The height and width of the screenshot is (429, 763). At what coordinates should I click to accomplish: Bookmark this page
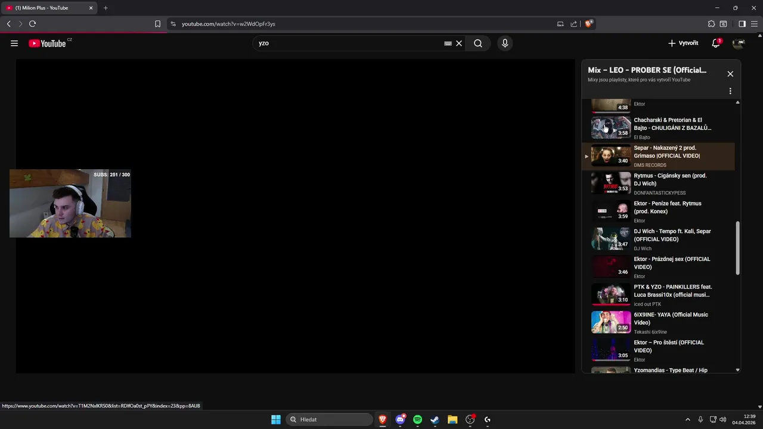(157, 24)
